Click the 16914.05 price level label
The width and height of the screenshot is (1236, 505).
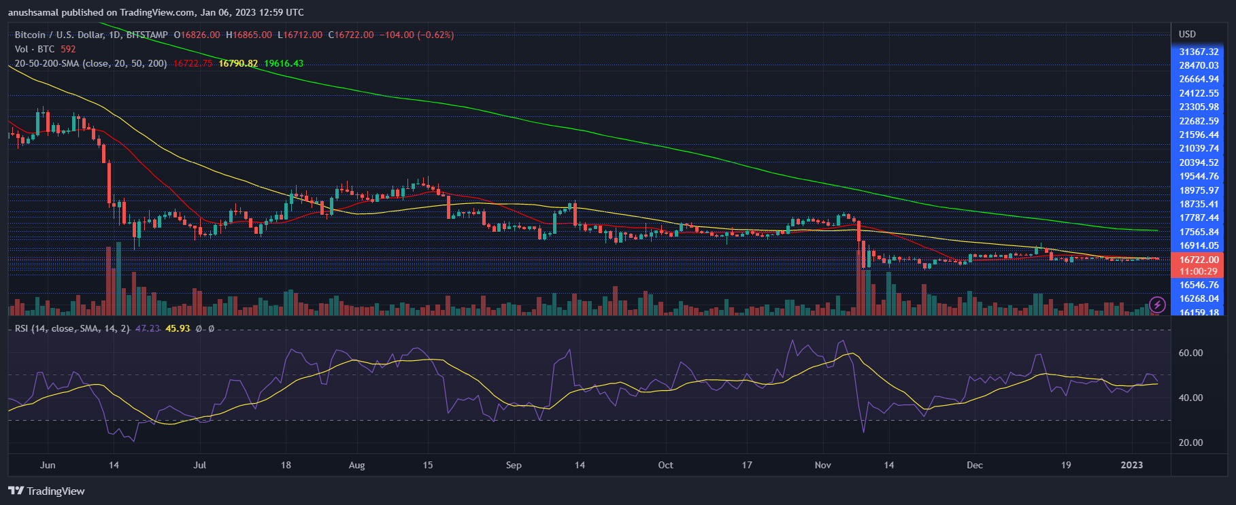coord(1199,245)
